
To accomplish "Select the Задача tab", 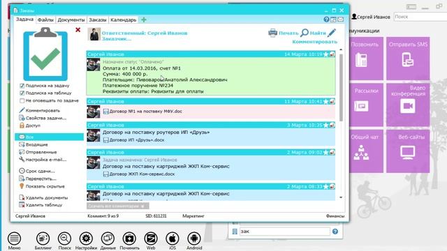I will [25, 20].
